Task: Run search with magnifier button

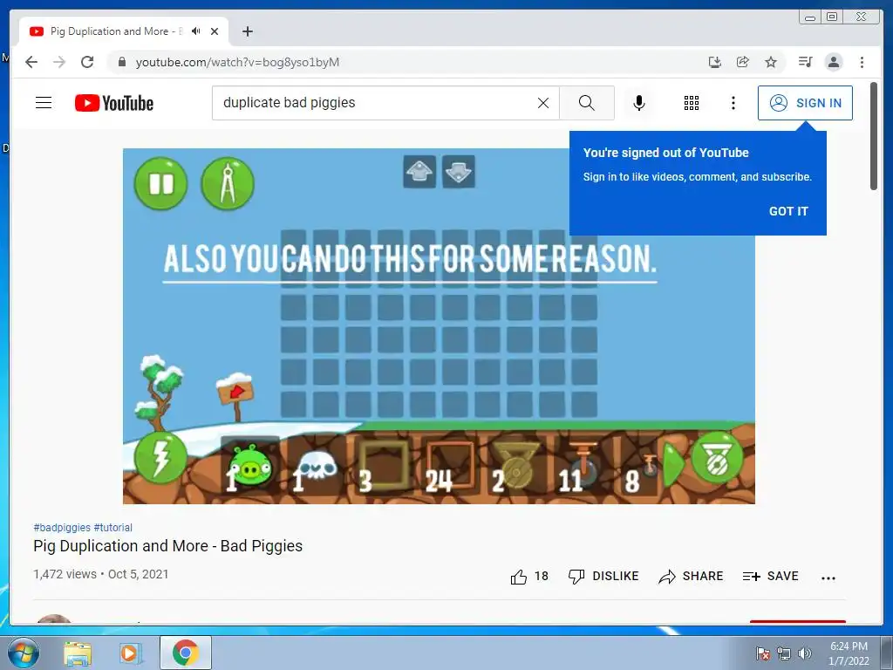Action: pyautogui.click(x=587, y=103)
